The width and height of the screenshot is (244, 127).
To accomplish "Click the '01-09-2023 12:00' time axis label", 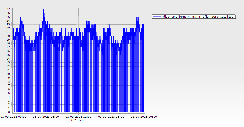I will [x=79, y=117].
